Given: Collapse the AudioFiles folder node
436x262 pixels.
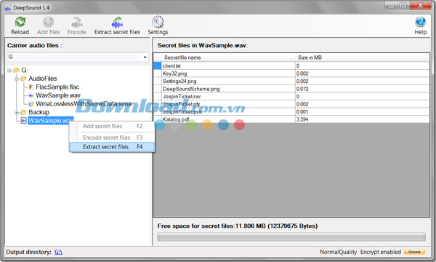Looking at the screenshot, I should 17,79.
